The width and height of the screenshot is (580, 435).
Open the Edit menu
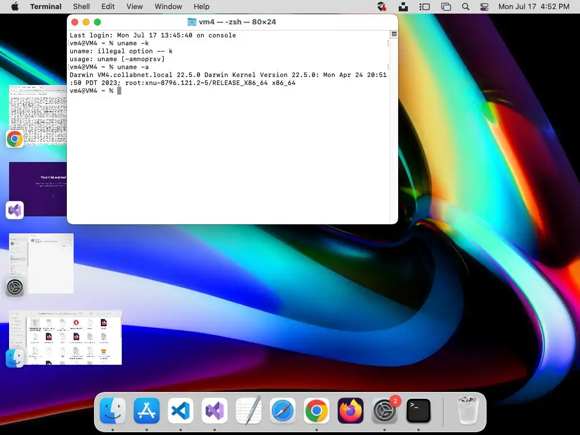point(108,7)
